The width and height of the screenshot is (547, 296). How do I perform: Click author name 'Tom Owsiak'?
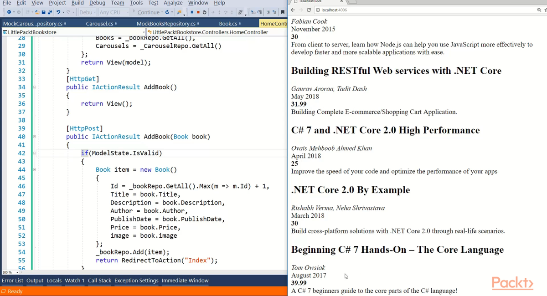coord(308,268)
